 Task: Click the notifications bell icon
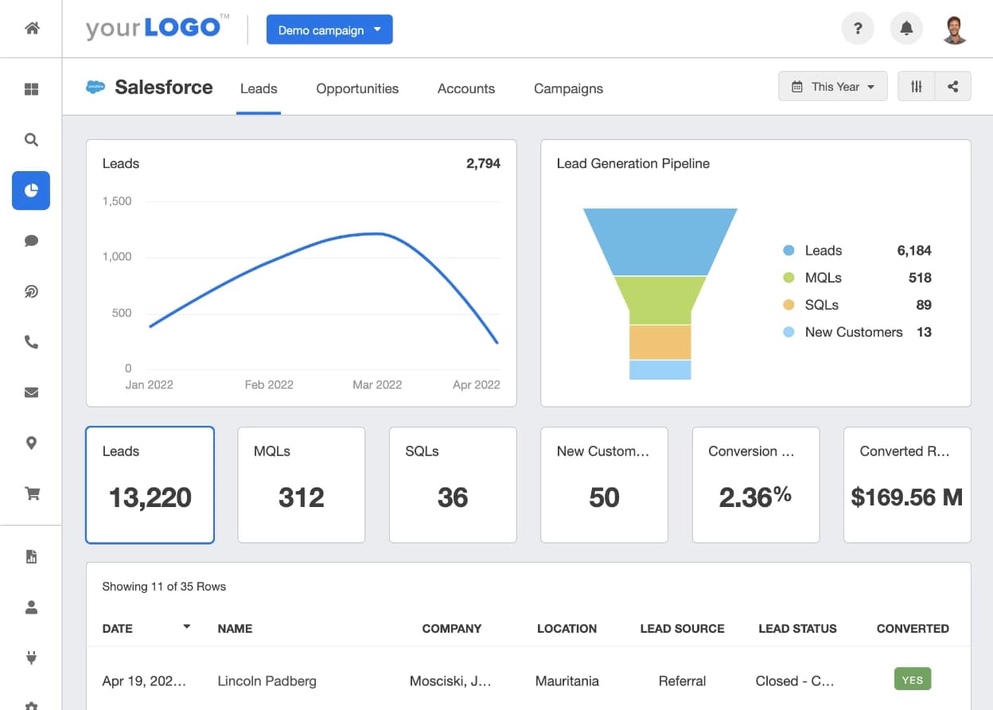906,29
